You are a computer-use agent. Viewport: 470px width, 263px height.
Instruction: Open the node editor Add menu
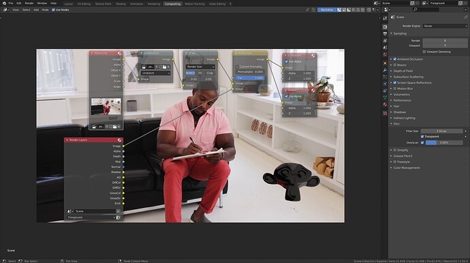36,10
